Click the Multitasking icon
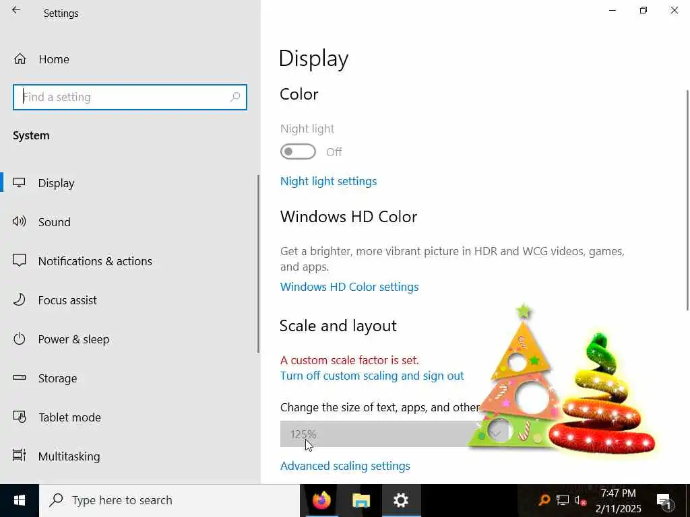This screenshot has height=517, width=690. (19, 456)
